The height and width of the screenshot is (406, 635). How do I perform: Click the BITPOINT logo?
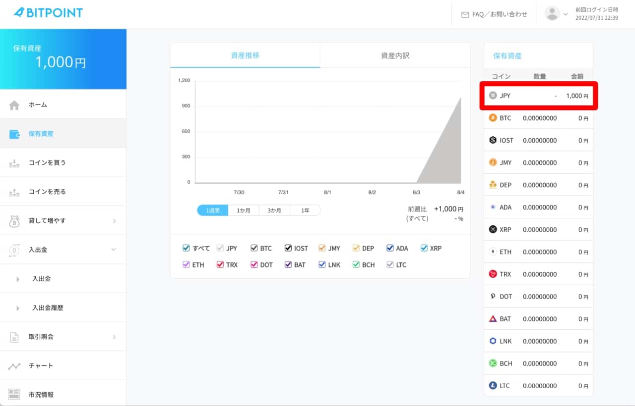[x=48, y=13]
